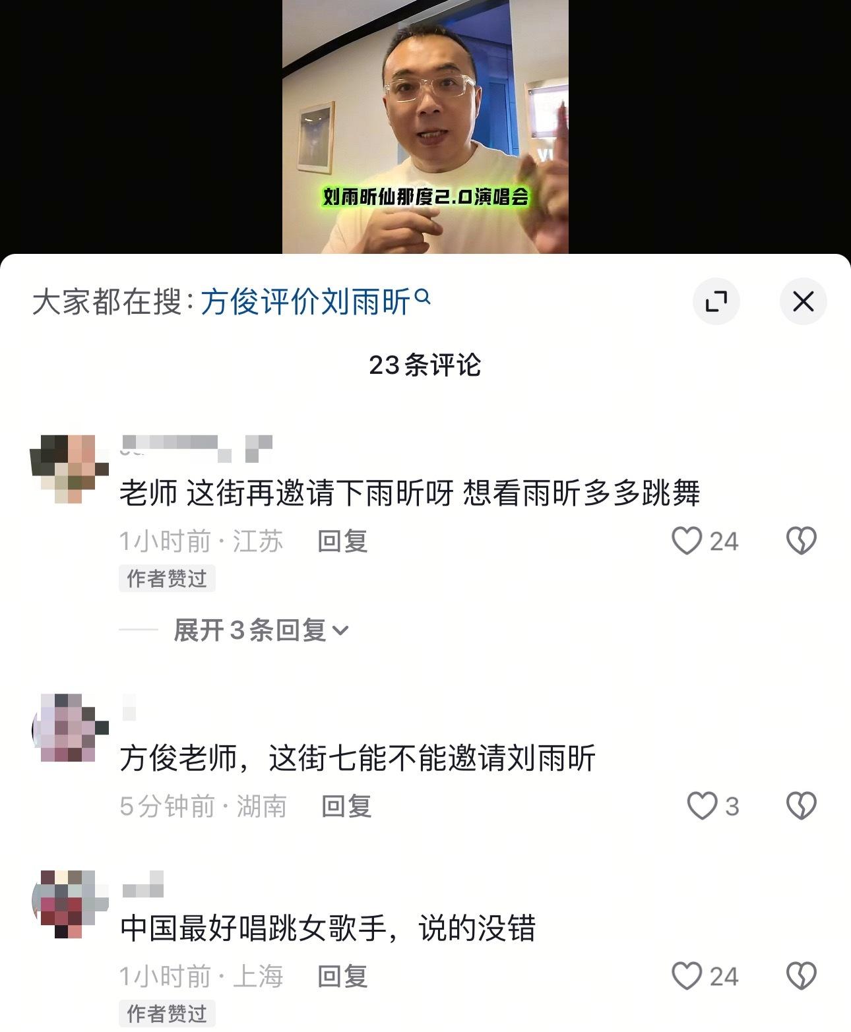Dislike the 江苏 comment via the broken heart
The image size is (851, 1032).
click(x=802, y=541)
